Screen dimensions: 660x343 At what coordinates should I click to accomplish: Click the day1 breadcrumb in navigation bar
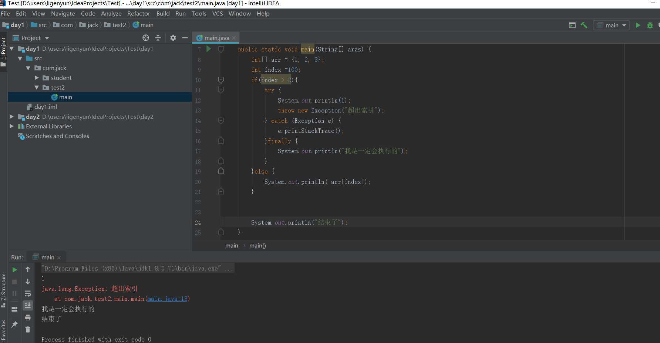(x=13, y=25)
